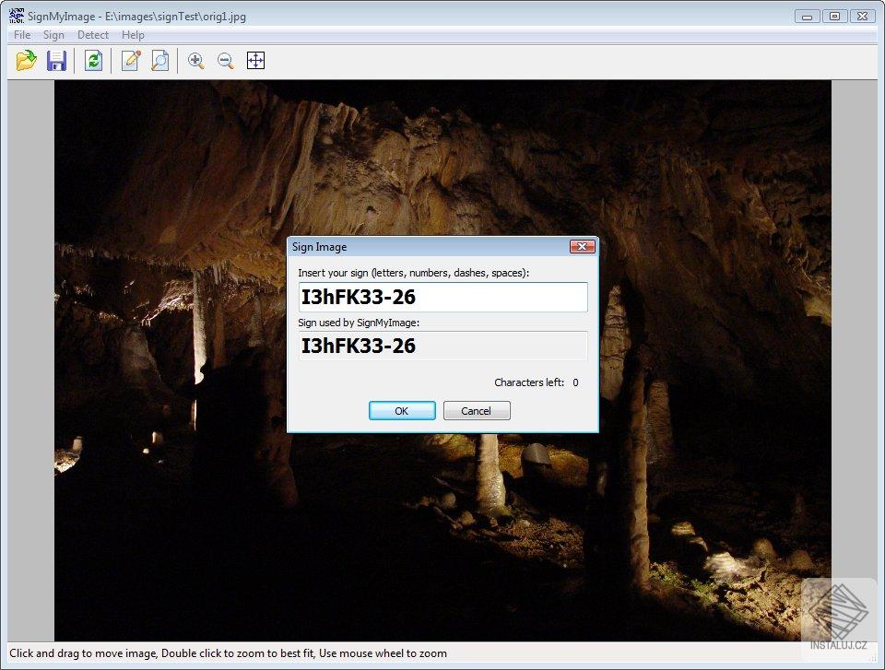Reload the image with the green refresh icon

(93, 61)
